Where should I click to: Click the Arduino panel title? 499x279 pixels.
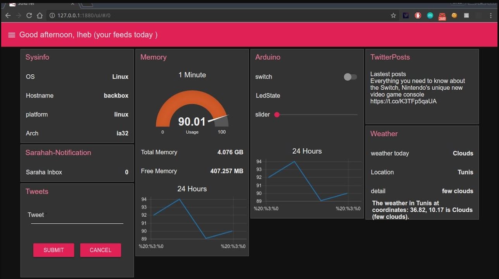tap(268, 57)
